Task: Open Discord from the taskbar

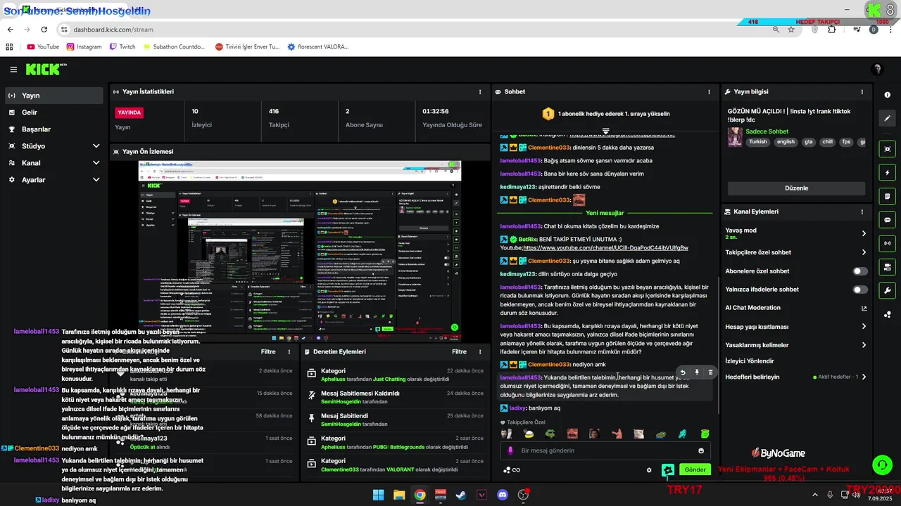Action: pos(503,495)
